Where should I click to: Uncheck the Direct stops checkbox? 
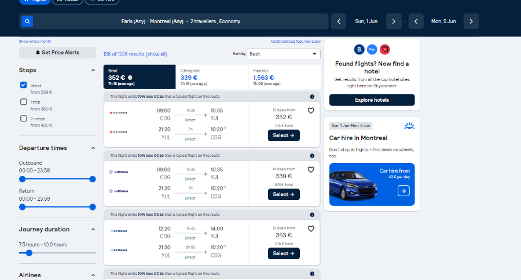[x=23, y=85]
